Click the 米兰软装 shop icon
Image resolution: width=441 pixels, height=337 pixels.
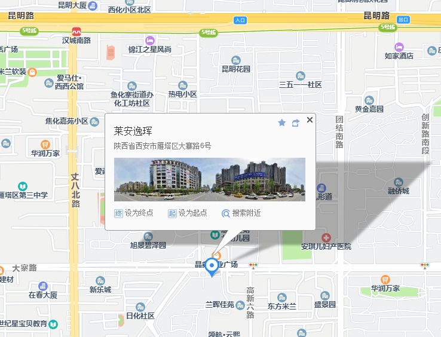(x=32, y=72)
